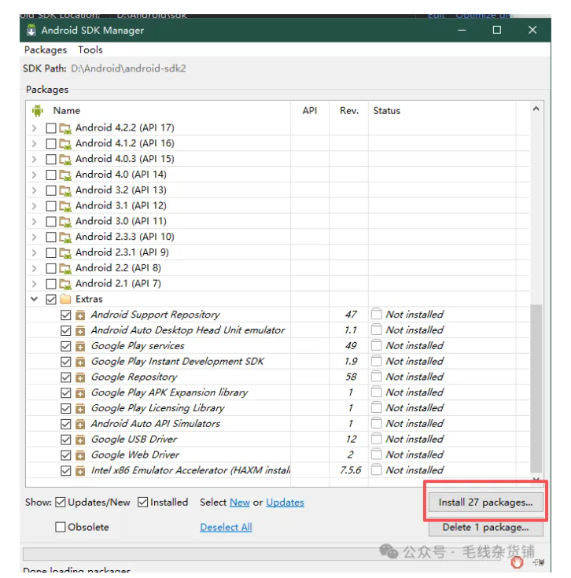
Task: Select the Android 3.1 (API 12) row text
Action: [x=121, y=205]
